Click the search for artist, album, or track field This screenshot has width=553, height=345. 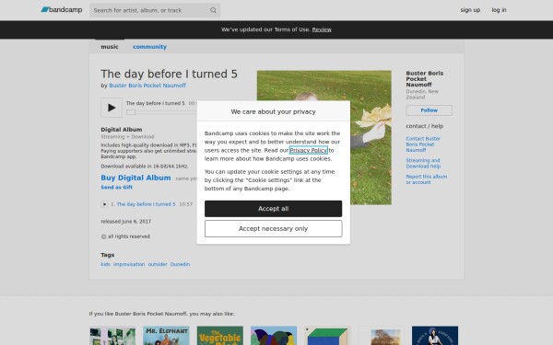pos(155,10)
